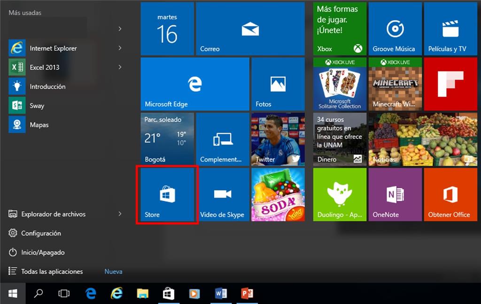Image resolution: width=481 pixels, height=304 pixels.
Task: Launch the Microsoft Edge tile
Action: pyautogui.click(x=195, y=84)
